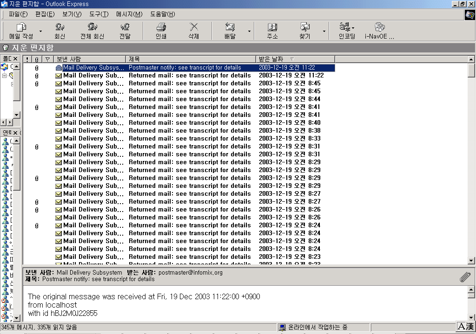Viewport: 476px width, 334px height.
Task: Click the 인코딩 (encoding) toolbar icon
Action: (346, 27)
